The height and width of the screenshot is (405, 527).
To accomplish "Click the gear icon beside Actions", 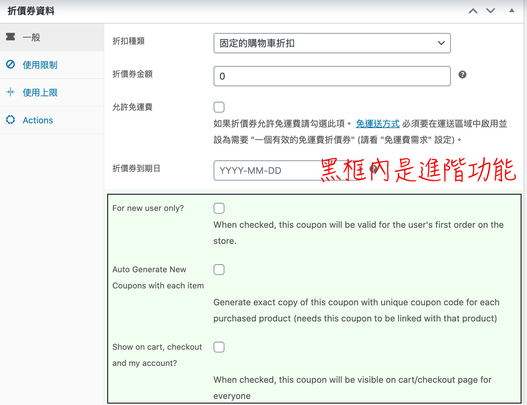I will coord(10,120).
